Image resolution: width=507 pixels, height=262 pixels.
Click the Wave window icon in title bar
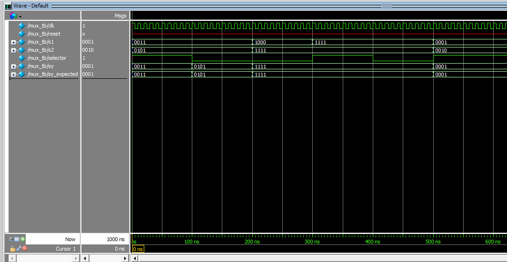pos(8,6)
